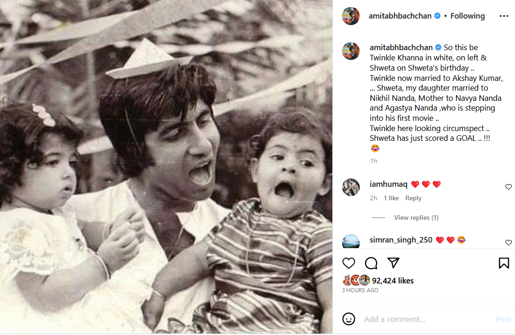515x335 pixels.
Task: Expand View replies (1)
Action: (416, 217)
